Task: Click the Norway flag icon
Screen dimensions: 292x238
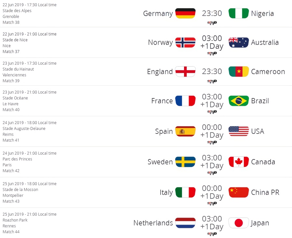Action: point(185,43)
